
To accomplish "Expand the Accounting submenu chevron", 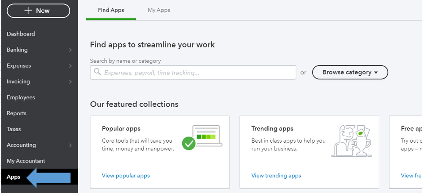I will pyautogui.click(x=70, y=145).
